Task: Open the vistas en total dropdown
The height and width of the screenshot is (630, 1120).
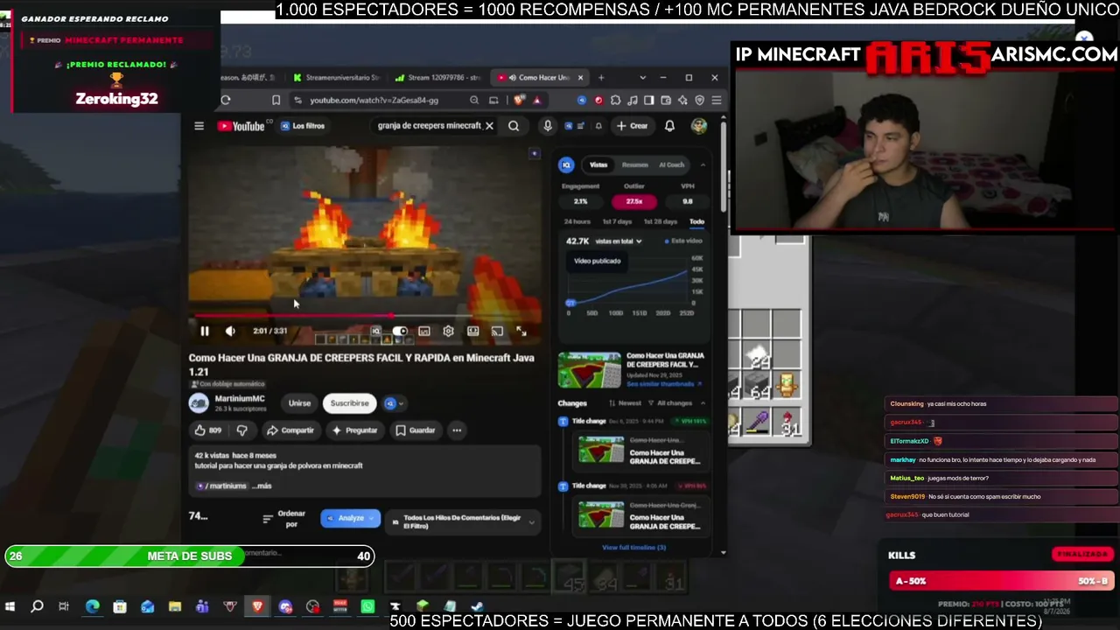Action: point(619,241)
